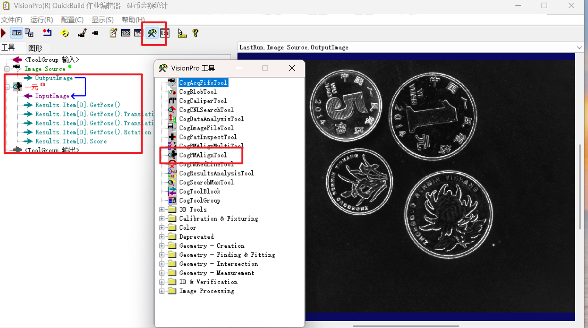Select Results.Item[0].Score row

71,141
